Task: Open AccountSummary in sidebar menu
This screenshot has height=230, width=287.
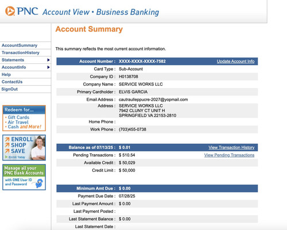Action: [20, 45]
